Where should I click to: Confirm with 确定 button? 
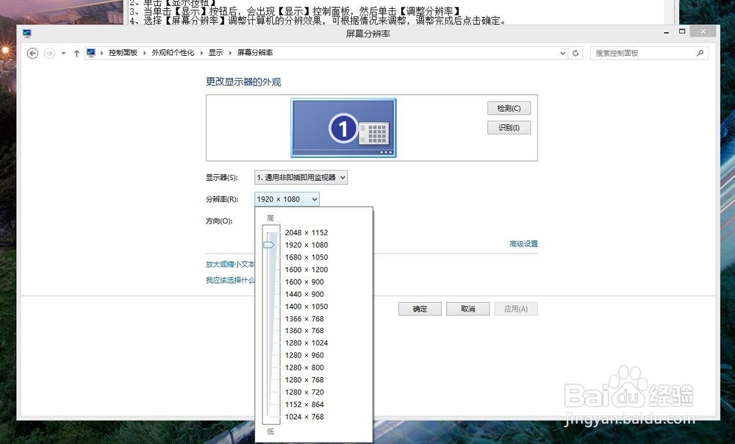coord(420,309)
